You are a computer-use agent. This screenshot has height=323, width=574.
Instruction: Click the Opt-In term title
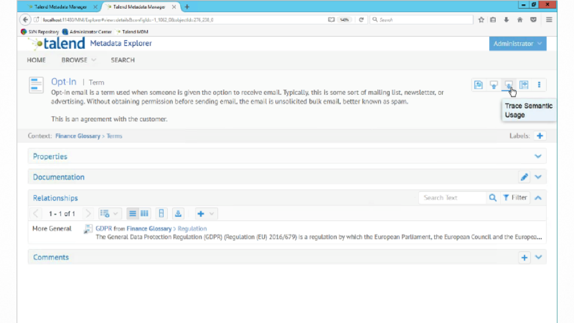coord(64,82)
